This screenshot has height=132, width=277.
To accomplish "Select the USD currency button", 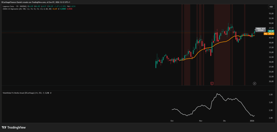I will pos(271,6).
